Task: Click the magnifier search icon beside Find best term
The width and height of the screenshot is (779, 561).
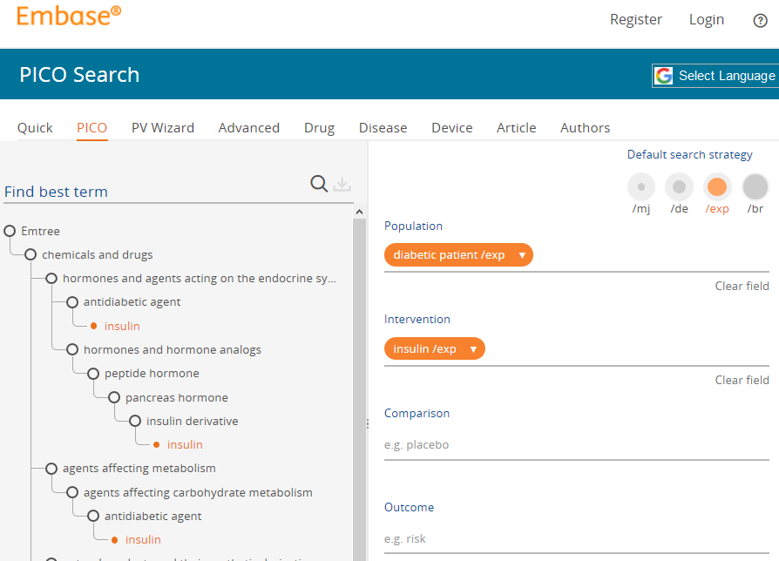Action: click(319, 184)
